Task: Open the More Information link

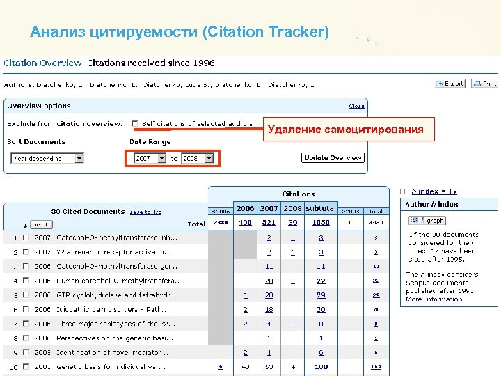Action: (x=434, y=299)
